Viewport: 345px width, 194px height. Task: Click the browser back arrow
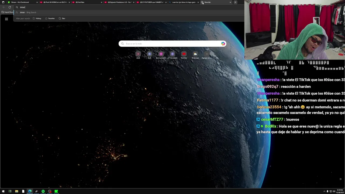click(4, 7)
